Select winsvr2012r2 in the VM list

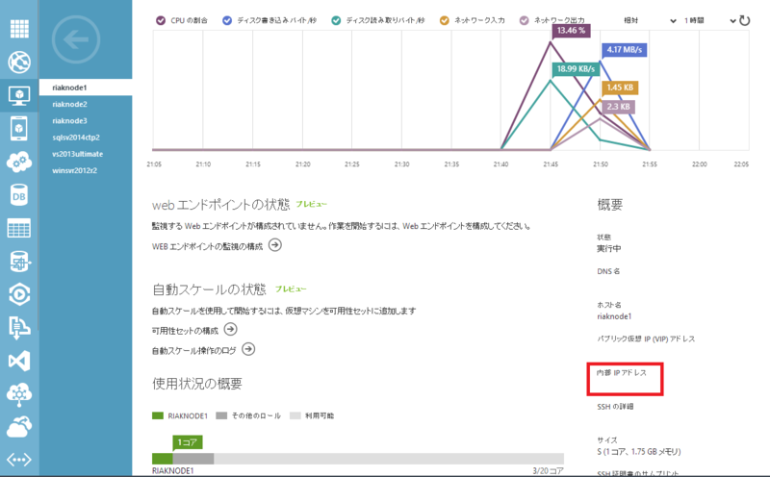tap(86, 171)
